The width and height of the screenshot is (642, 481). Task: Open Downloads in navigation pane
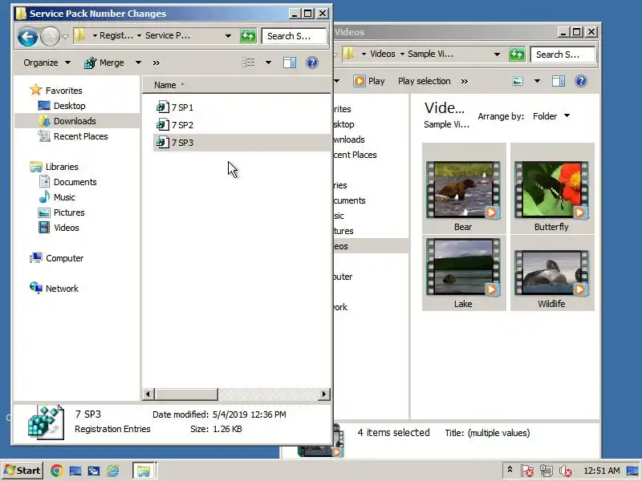[67, 121]
